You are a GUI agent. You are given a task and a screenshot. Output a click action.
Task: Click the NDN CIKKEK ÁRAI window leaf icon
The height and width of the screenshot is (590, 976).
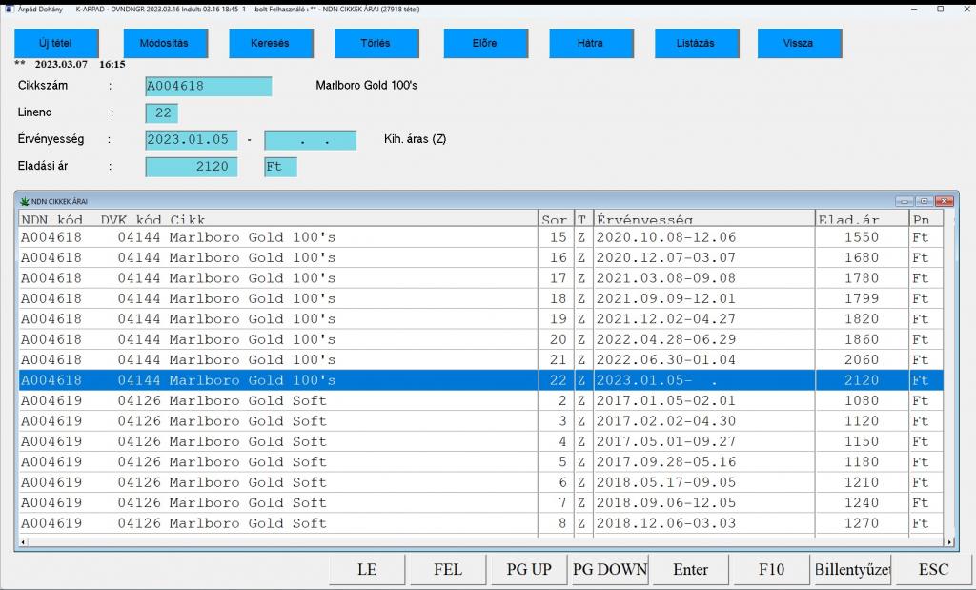24,201
